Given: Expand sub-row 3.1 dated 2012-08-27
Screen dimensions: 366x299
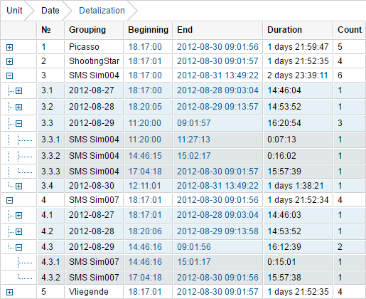Looking at the screenshot, I should [19, 90].
